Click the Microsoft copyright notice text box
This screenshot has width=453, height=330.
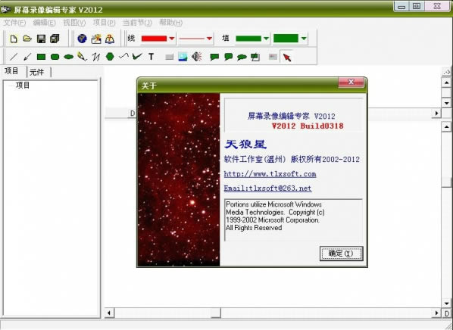(293, 219)
